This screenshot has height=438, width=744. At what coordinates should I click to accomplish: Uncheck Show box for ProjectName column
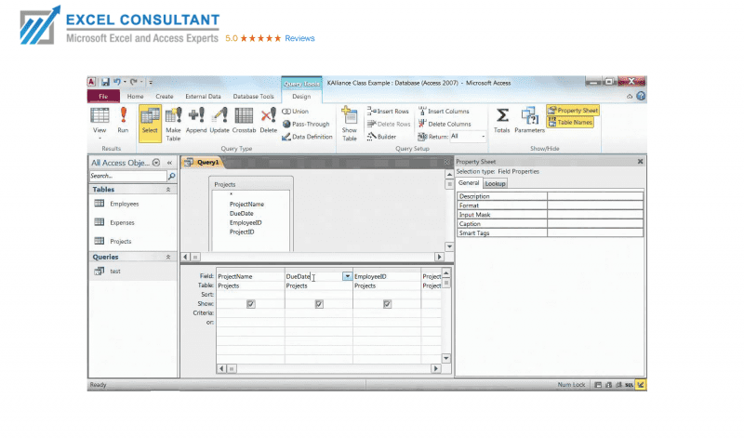coord(251,304)
